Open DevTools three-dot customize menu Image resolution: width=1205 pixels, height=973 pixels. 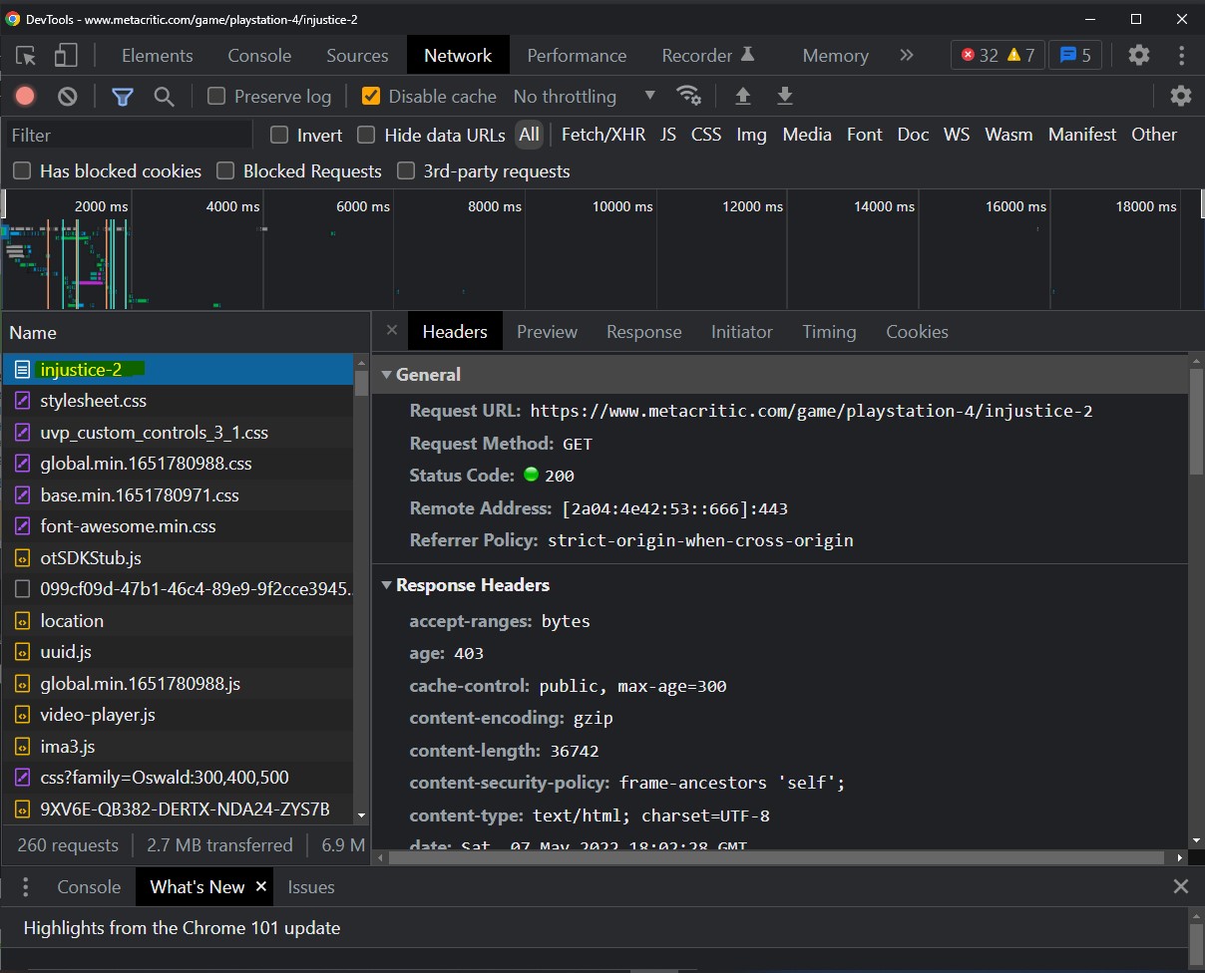(1182, 55)
